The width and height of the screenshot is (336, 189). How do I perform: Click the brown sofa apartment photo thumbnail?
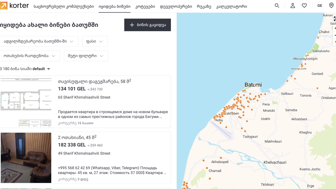(x=26, y=157)
